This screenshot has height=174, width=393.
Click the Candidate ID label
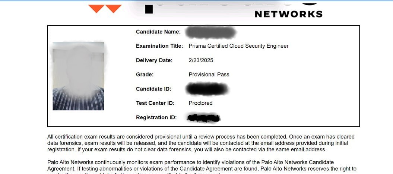click(153, 89)
